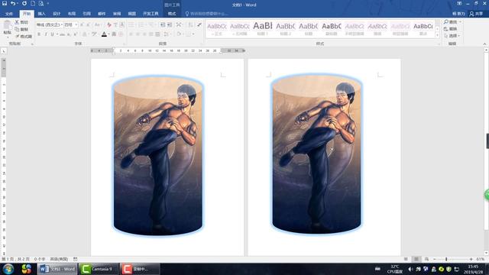Apply the 副标题 (Subtitle) style
The width and height of the screenshot is (489, 275).
point(331,29)
